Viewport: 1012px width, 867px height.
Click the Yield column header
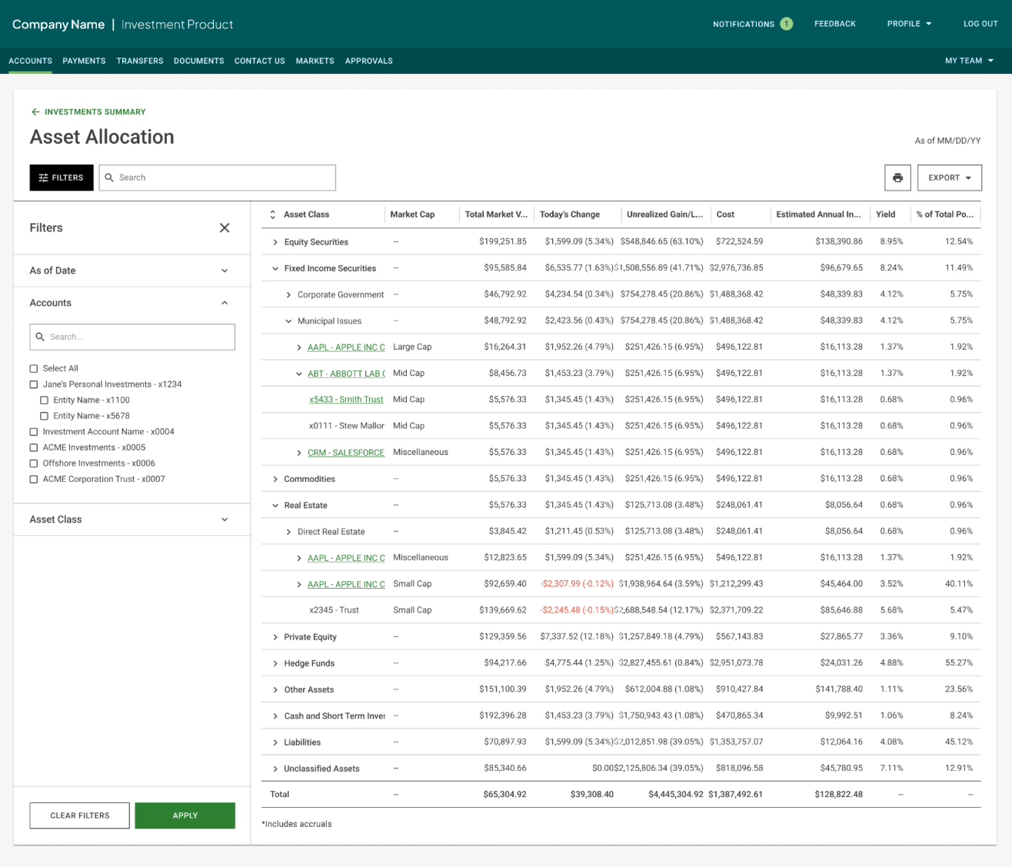coord(886,214)
